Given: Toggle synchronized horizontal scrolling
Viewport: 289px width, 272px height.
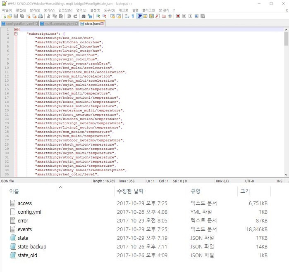Looking at the screenshot, I should coord(119,16).
